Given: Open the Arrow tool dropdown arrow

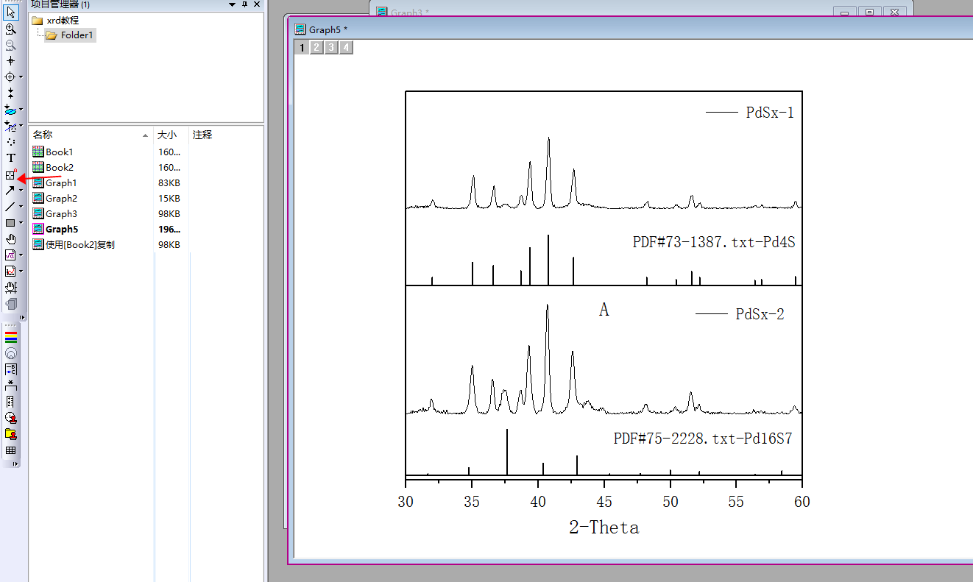Looking at the screenshot, I should click(21, 191).
